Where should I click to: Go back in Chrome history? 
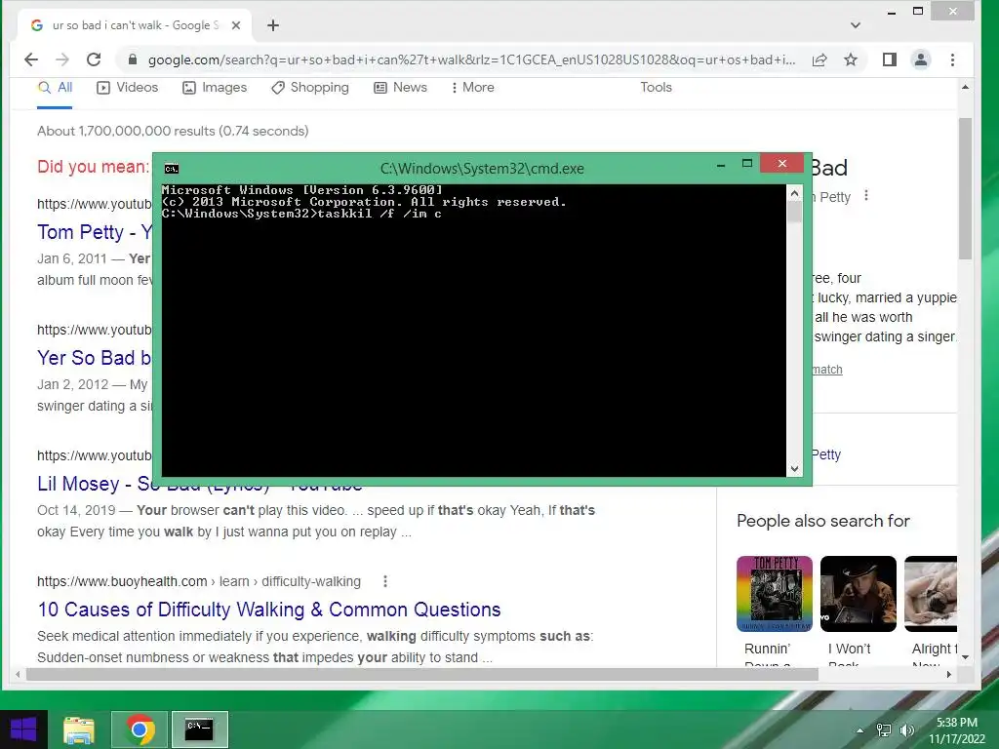[30, 59]
